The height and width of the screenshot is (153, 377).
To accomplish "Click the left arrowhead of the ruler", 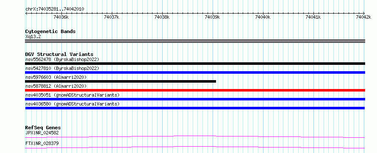I will [26, 13].
